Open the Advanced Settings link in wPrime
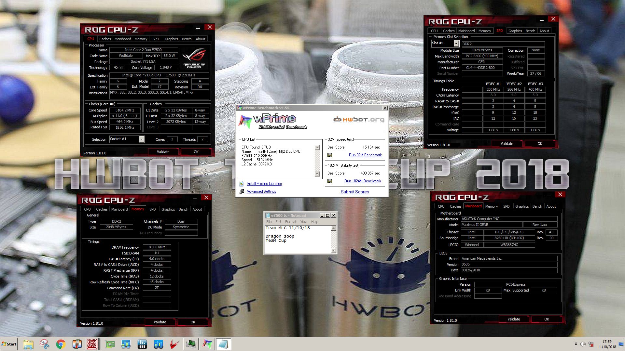The height and width of the screenshot is (351, 625). 261,192
